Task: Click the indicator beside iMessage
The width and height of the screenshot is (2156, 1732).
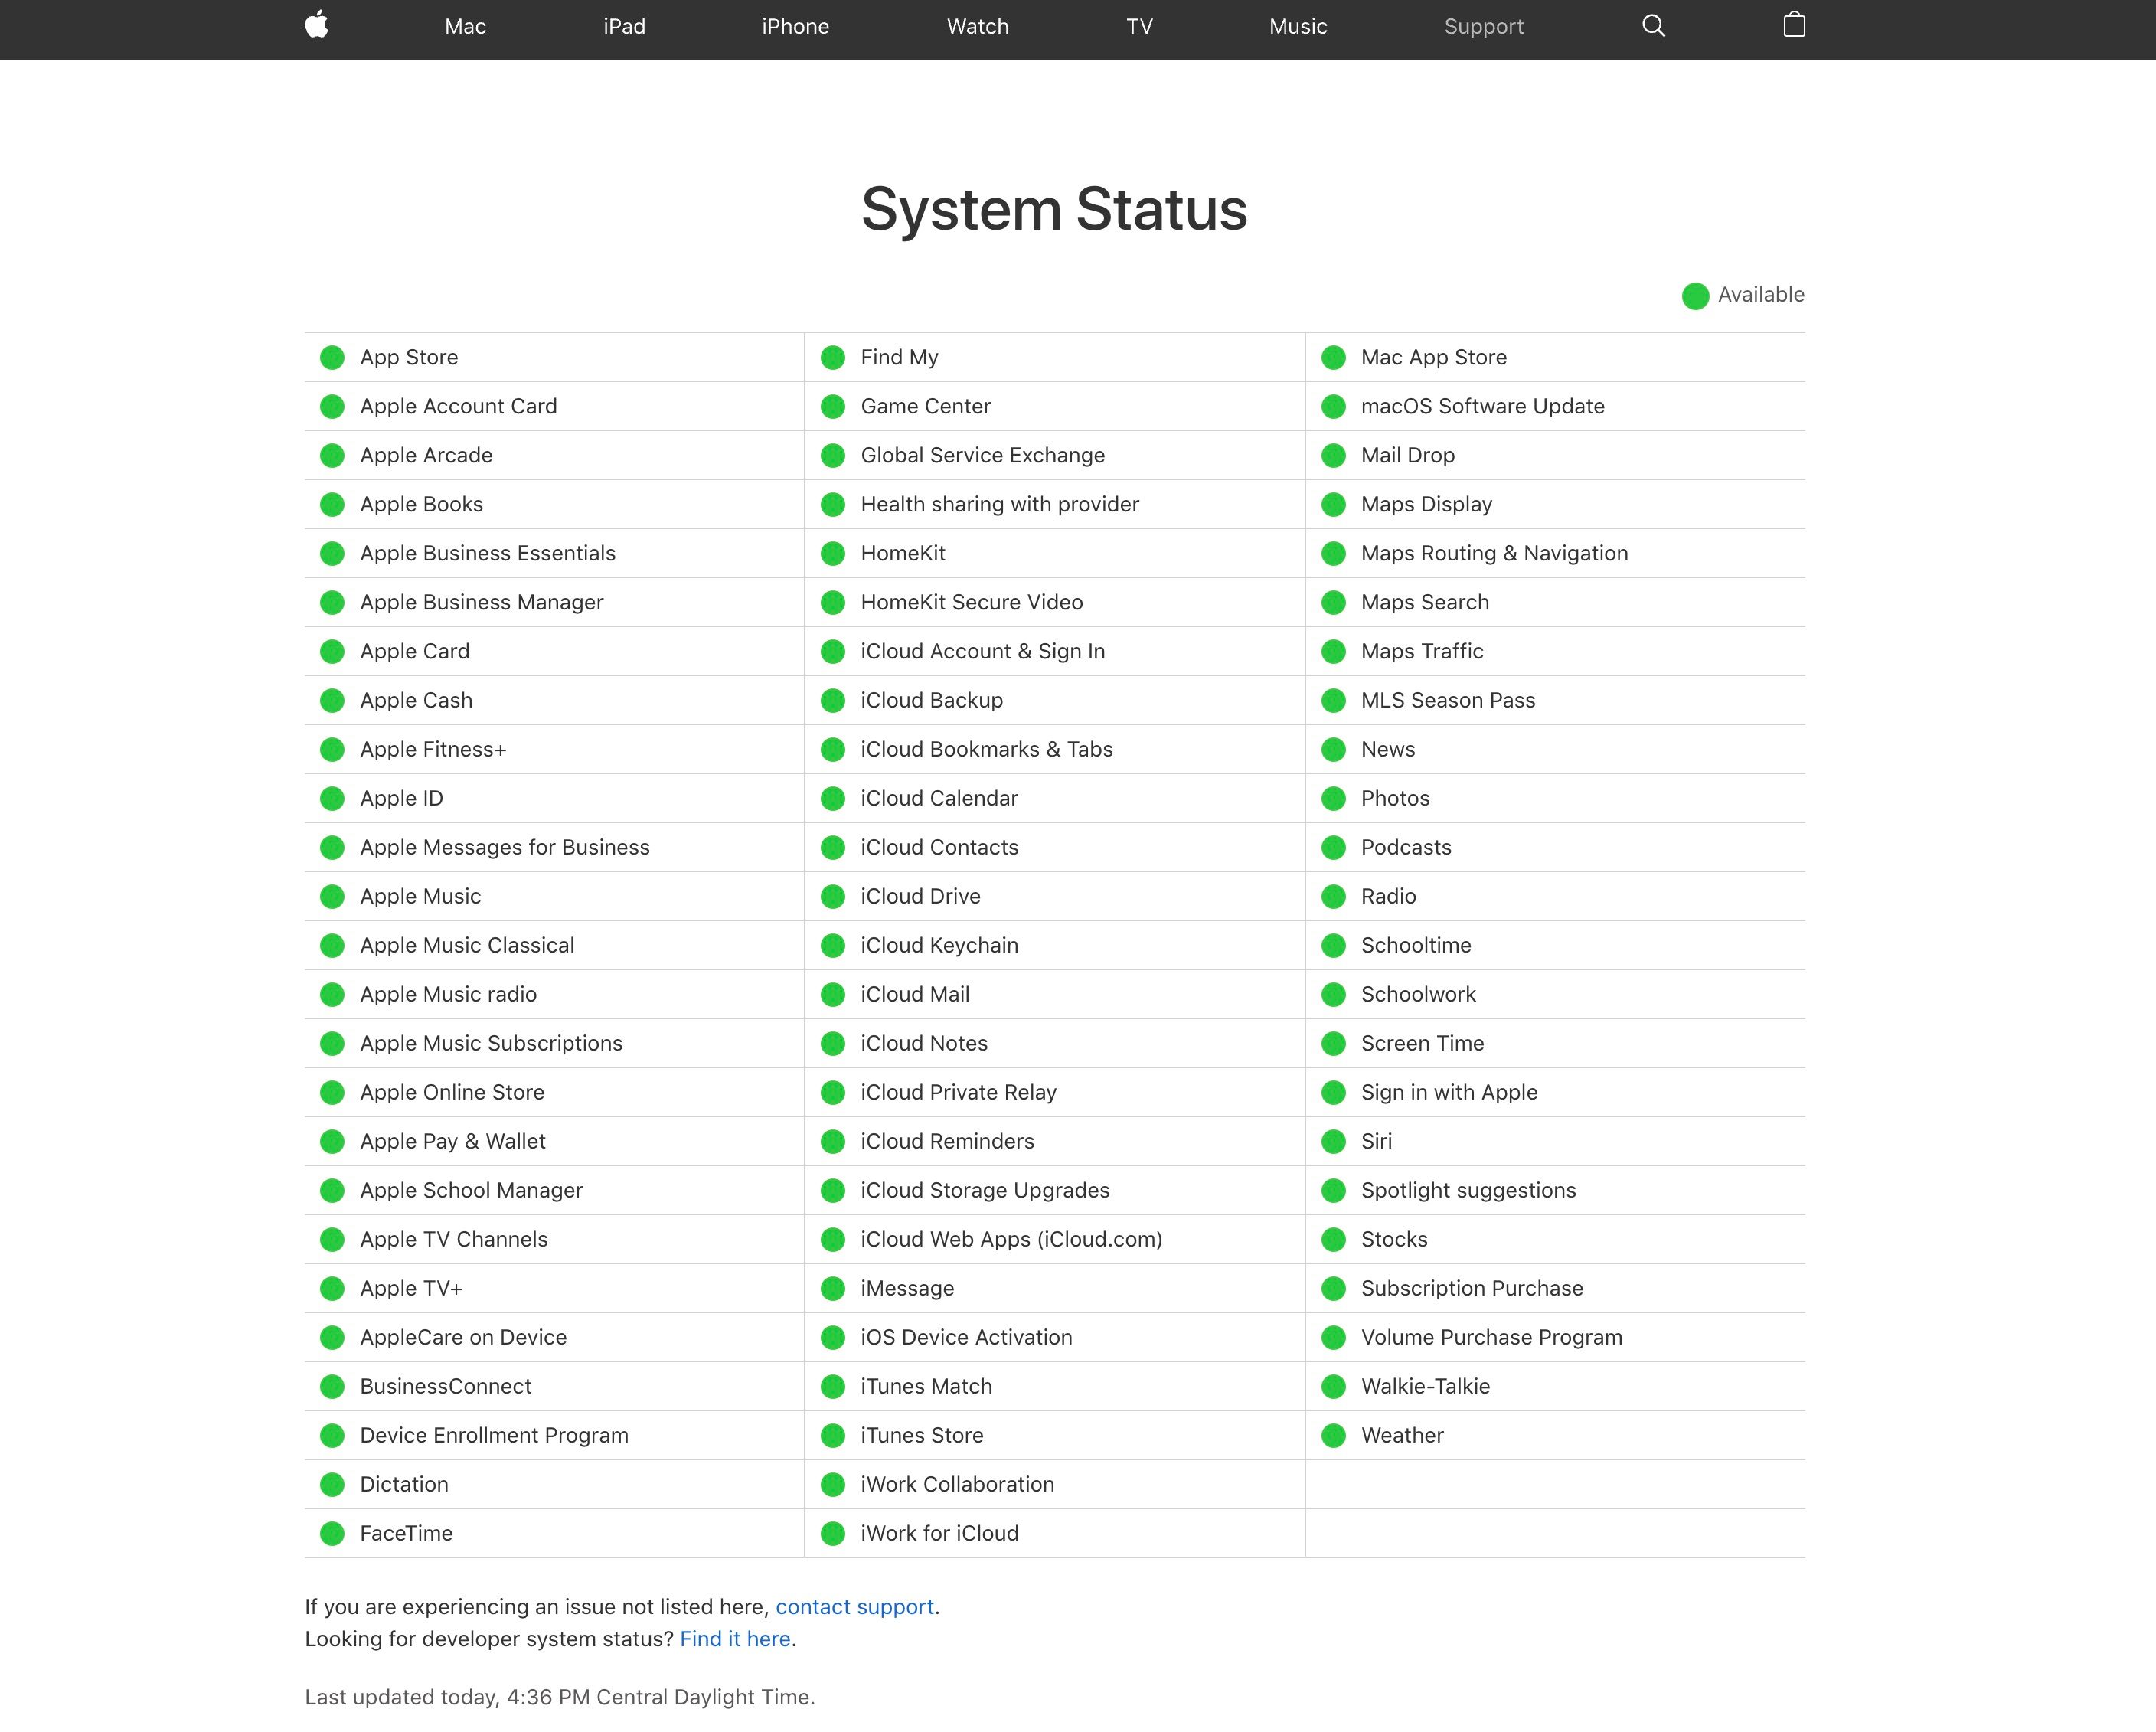Action: point(833,1288)
